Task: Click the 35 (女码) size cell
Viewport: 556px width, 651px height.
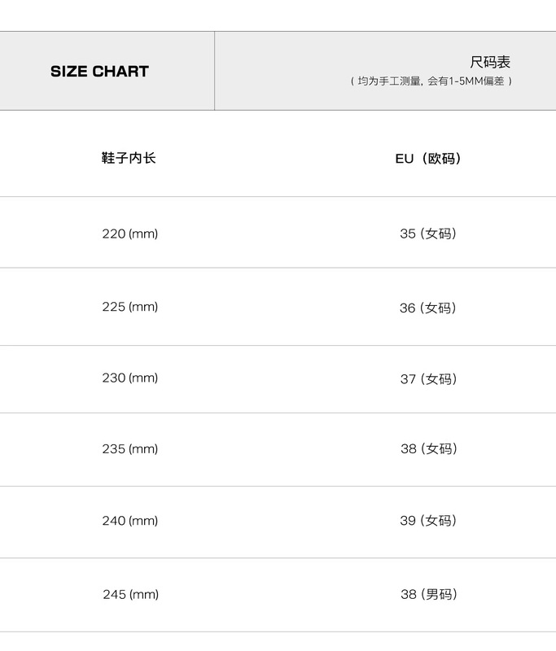Action: pyautogui.click(x=428, y=234)
